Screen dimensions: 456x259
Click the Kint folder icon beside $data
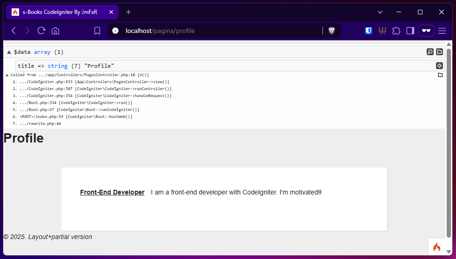point(439,52)
